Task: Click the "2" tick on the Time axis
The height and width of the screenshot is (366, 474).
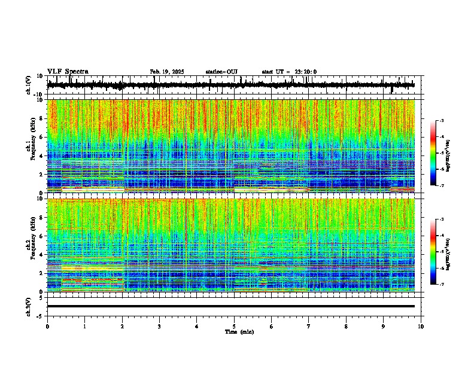Action: point(122,327)
